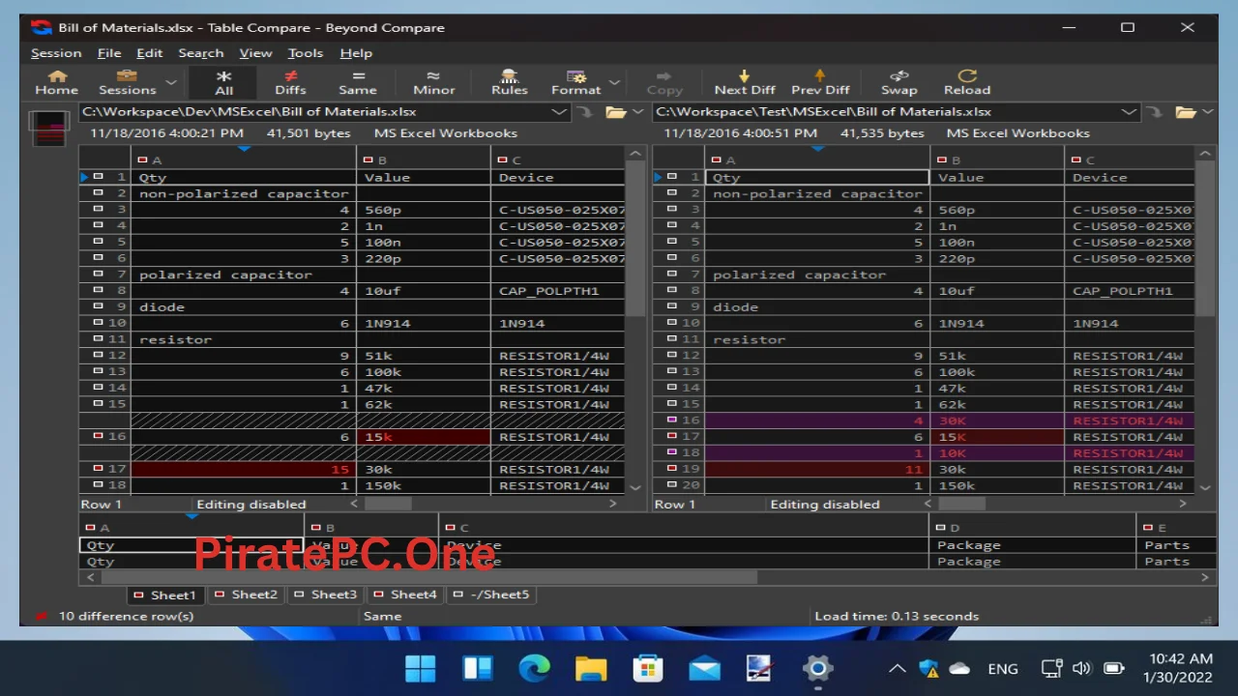Open the File menu
The image size is (1238, 696).
(109, 53)
